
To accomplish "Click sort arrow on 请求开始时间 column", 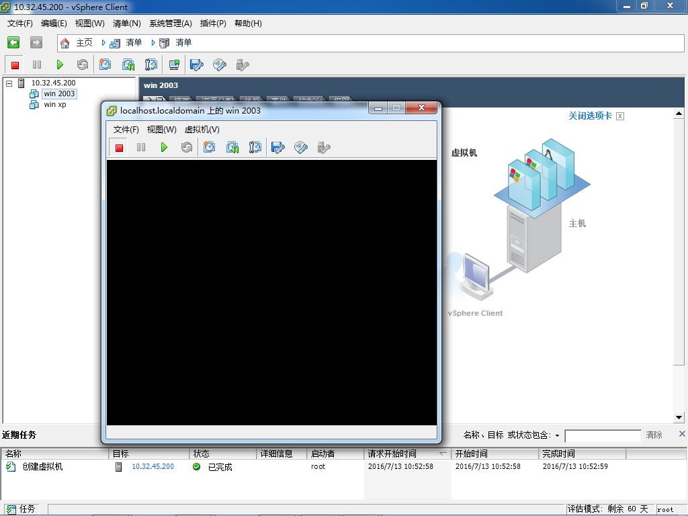I will pos(443,454).
